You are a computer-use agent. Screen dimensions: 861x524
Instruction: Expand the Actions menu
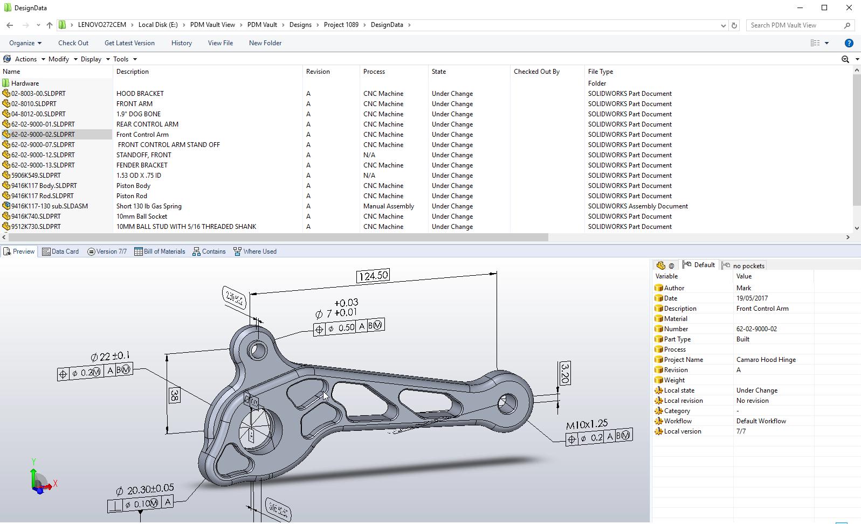25,59
